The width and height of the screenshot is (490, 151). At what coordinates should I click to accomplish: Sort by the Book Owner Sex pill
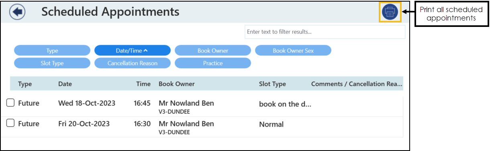tap(293, 51)
